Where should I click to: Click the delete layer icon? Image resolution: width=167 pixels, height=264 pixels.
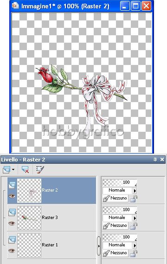coord(25,169)
